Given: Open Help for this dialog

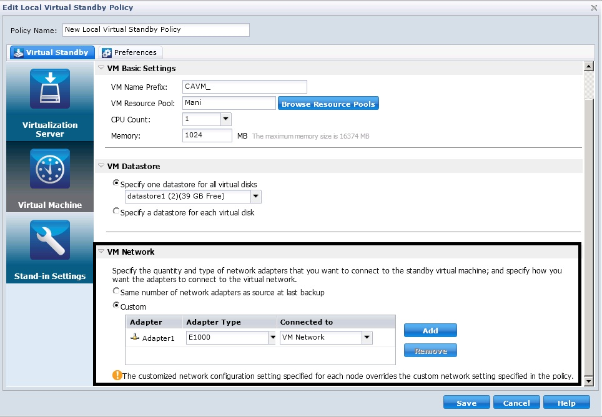Looking at the screenshot, I should pos(566,403).
